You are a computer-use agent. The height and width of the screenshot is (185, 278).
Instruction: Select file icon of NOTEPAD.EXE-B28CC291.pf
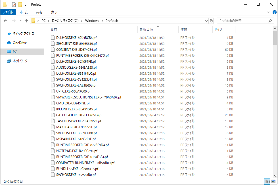coord(53,151)
